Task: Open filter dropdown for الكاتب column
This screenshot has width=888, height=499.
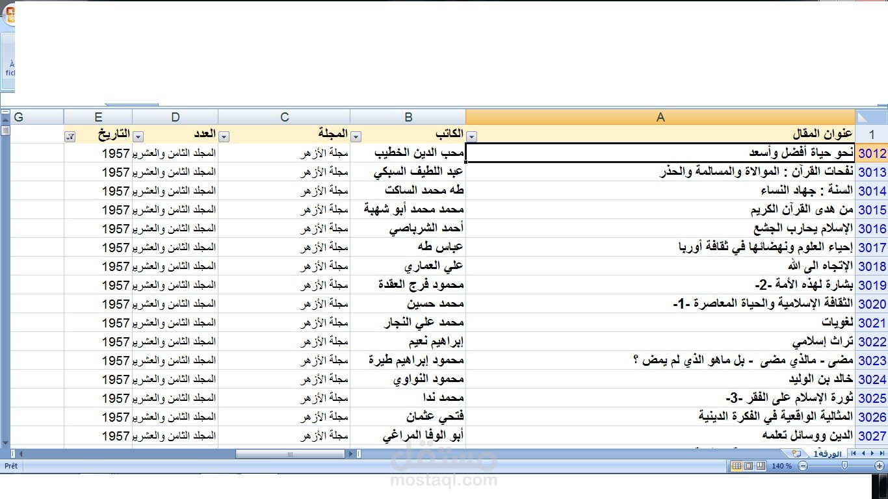Action: pyautogui.click(x=356, y=136)
